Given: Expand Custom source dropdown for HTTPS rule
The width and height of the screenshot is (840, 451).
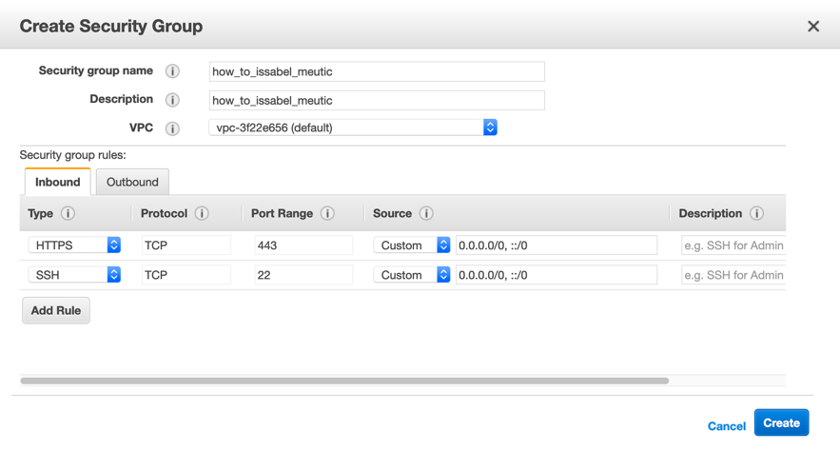Looking at the screenshot, I should pos(412,245).
